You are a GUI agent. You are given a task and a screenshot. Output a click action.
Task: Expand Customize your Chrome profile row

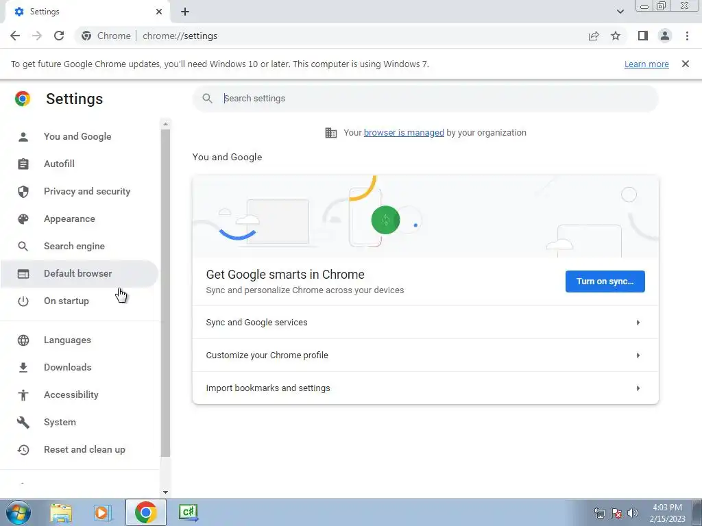425,355
